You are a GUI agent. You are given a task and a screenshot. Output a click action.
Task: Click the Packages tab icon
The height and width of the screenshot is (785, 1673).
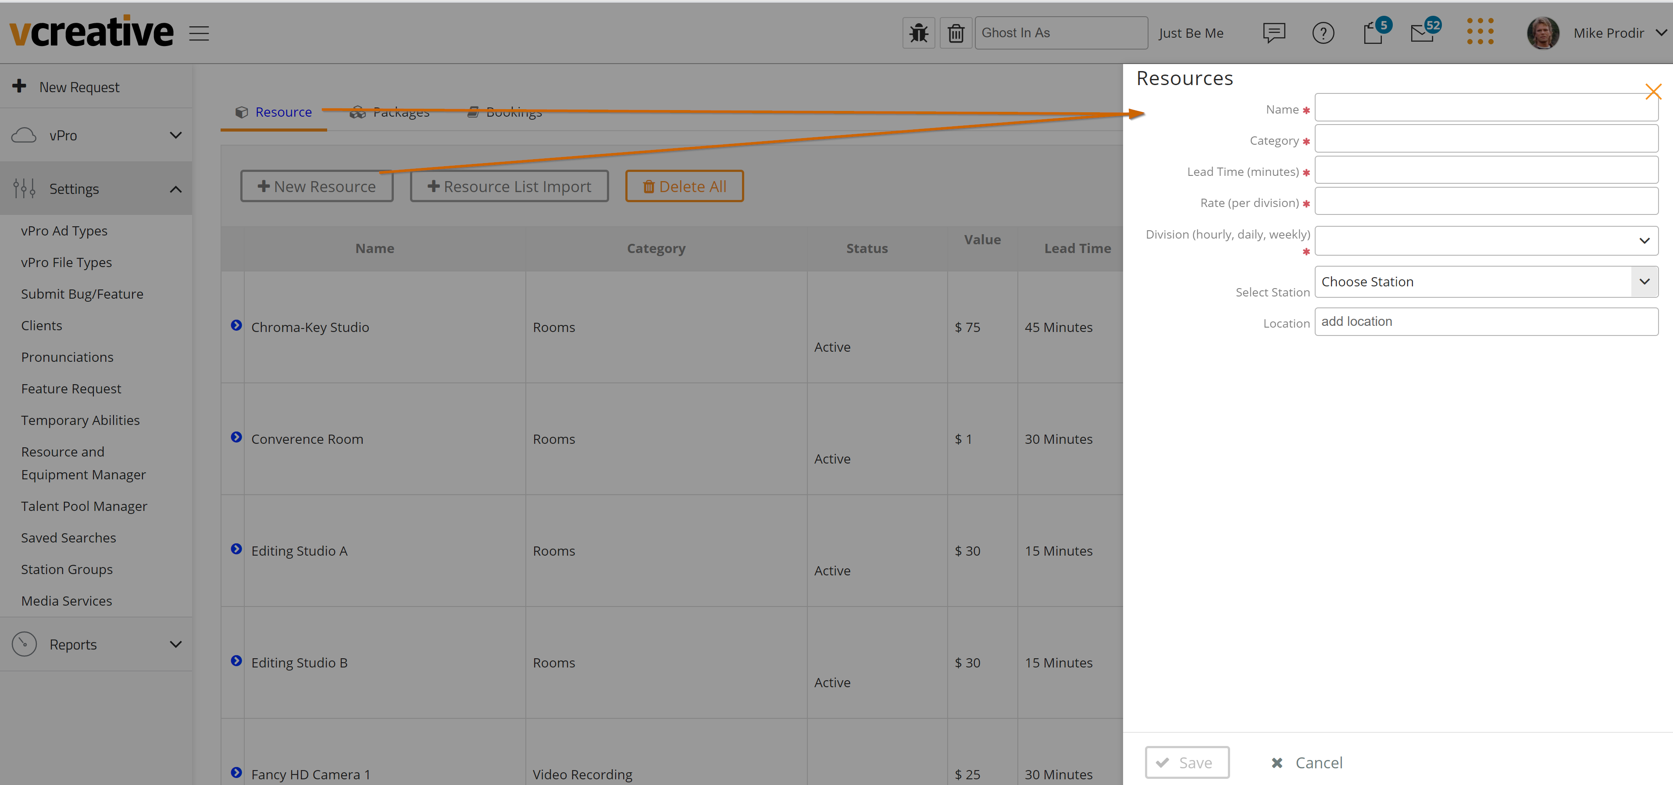pyautogui.click(x=359, y=111)
